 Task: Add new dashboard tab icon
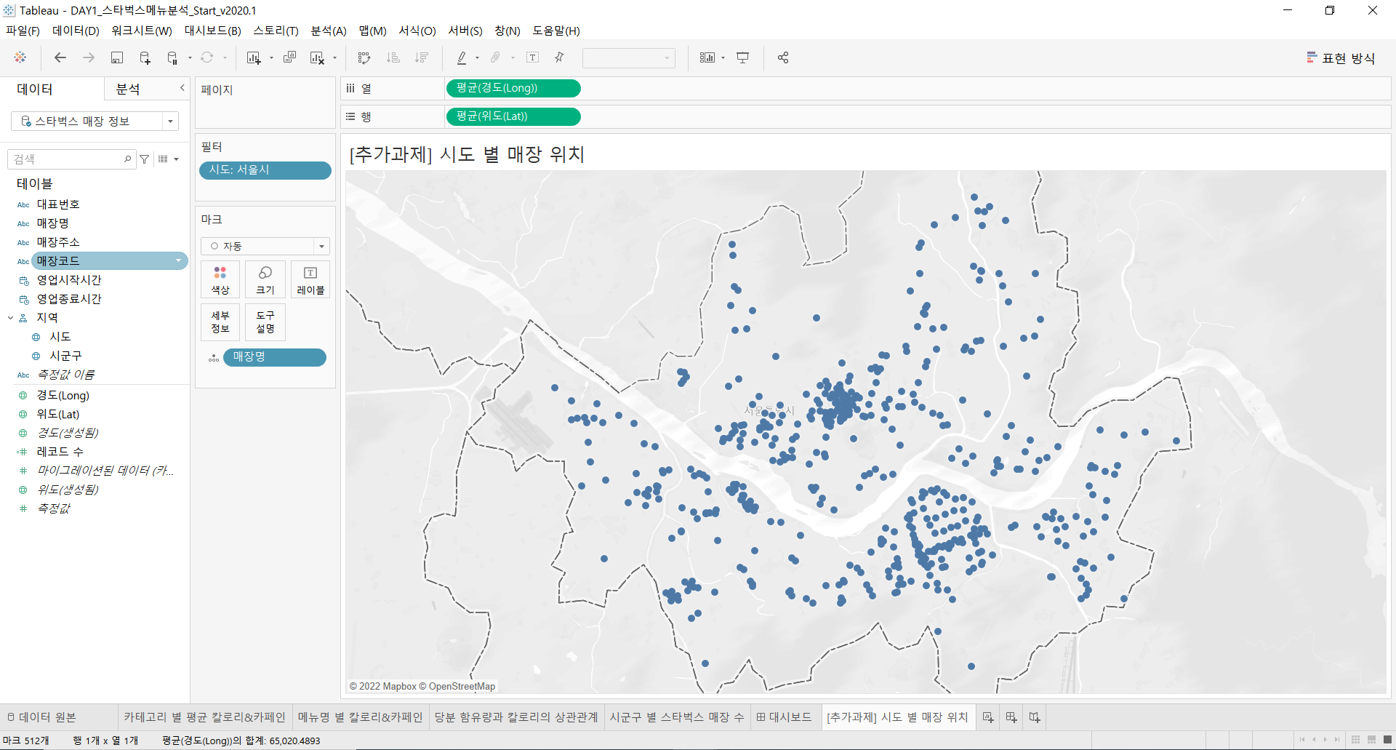click(x=1011, y=717)
